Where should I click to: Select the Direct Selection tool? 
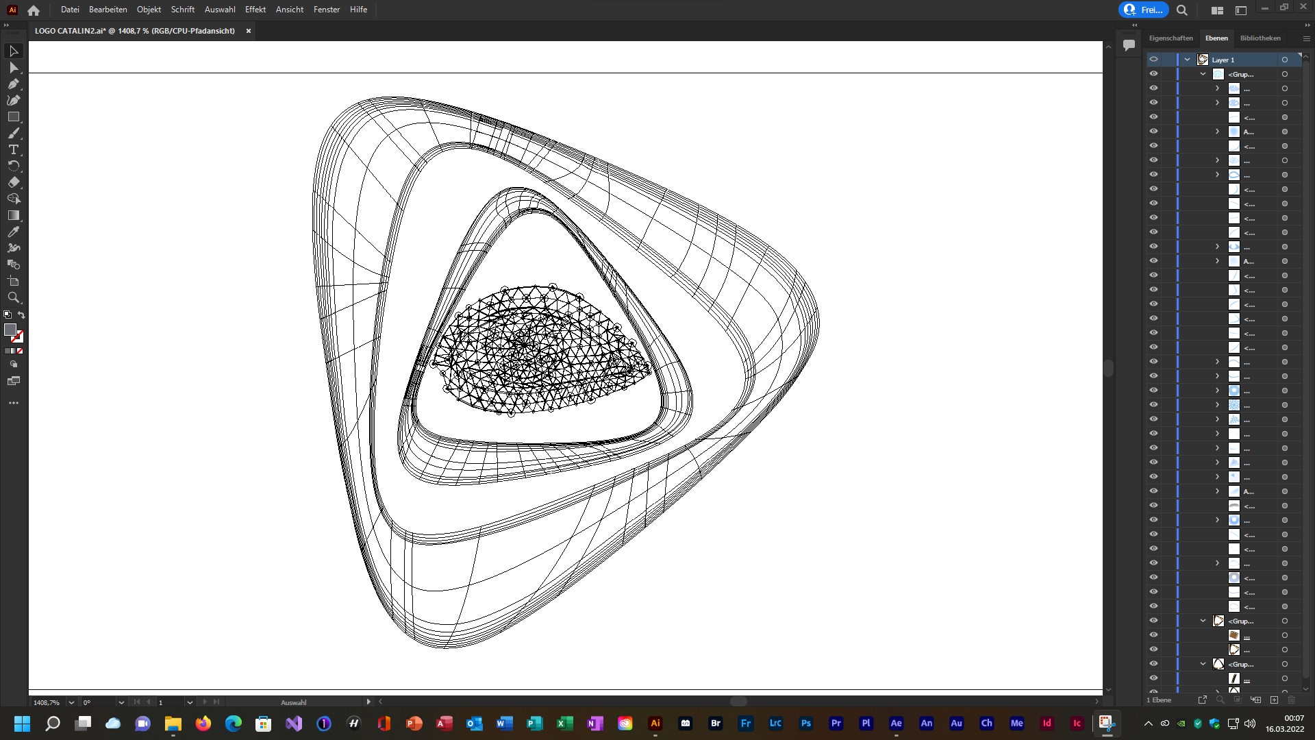(x=13, y=68)
